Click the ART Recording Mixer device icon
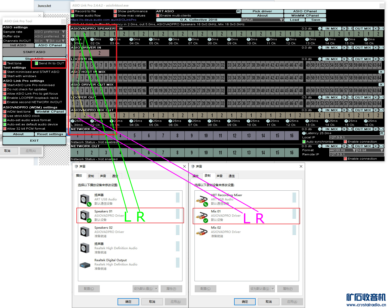This screenshot has width=388, height=308. [202, 199]
